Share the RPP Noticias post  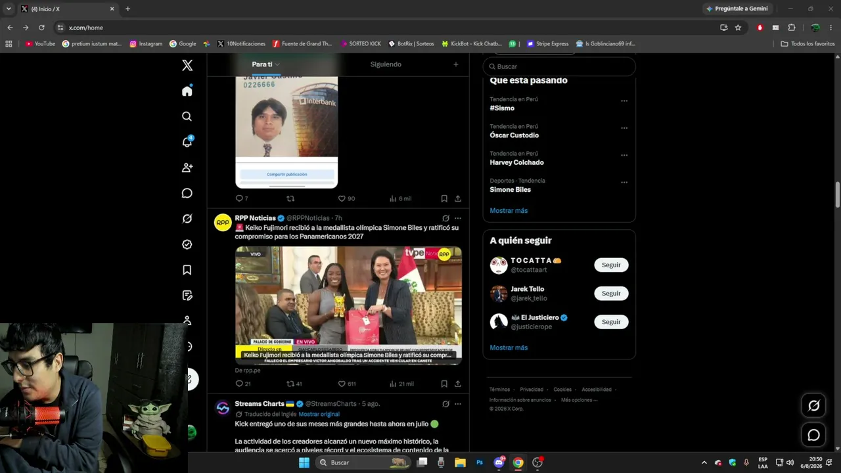point(458,384)
